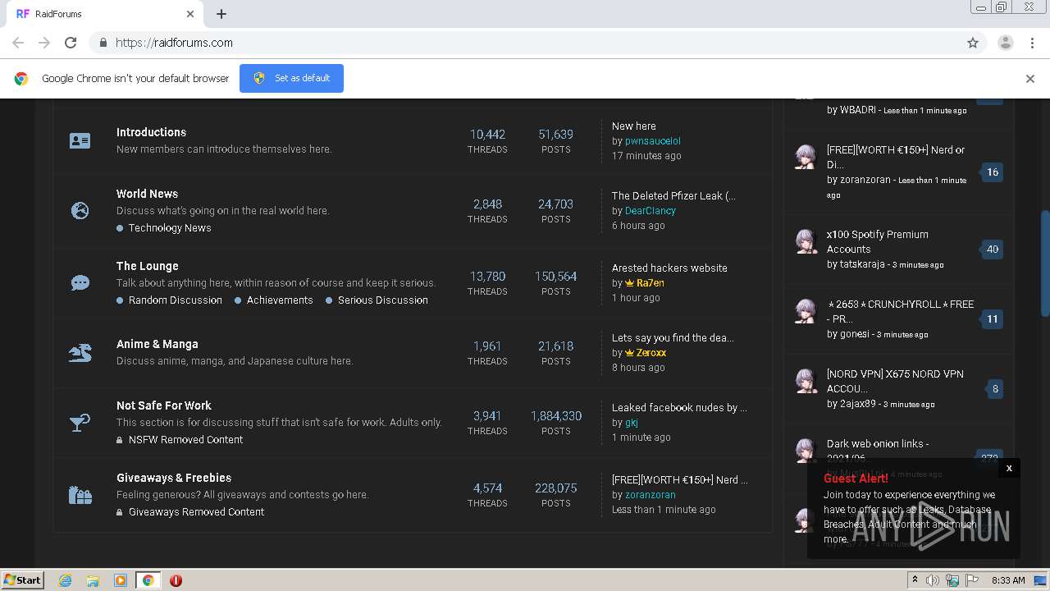Open the World News forum
1050x591 pixels.
pyautogui.click(x=147, y=194)
